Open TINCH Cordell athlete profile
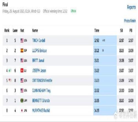Viewport: 138px width, 122px height. coord(39,40)
